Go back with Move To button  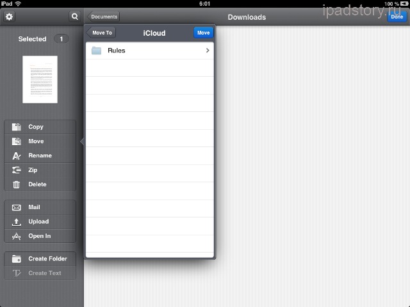(101, 33)
